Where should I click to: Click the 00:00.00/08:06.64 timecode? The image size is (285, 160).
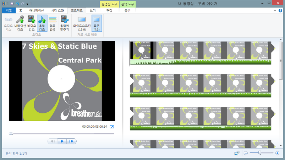click(x=94, y=127)
